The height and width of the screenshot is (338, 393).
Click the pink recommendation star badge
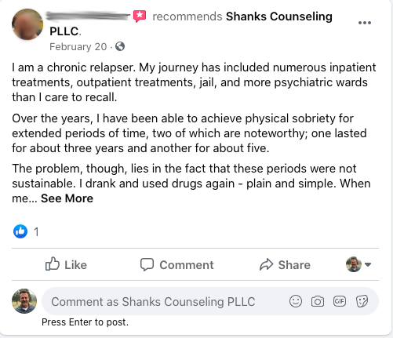140,16
